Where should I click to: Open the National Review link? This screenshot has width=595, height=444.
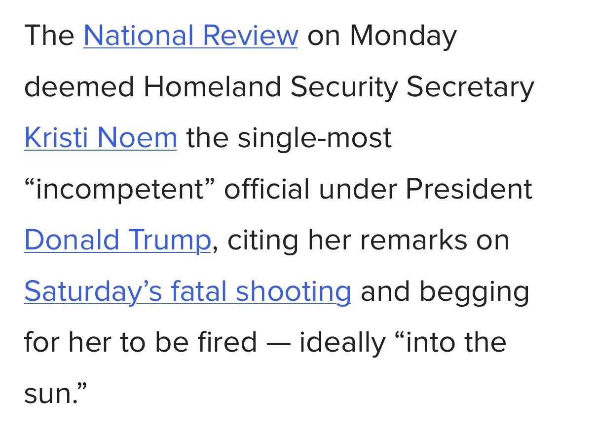click(x=190, y=36)
